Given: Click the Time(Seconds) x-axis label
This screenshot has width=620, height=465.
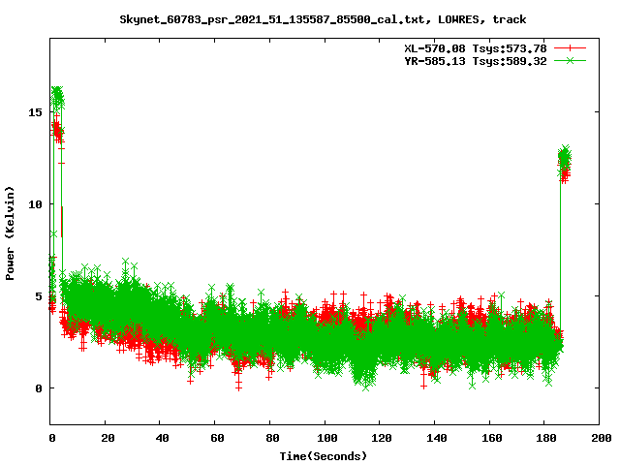Looking at the screenshot, I should click(323, 456).
